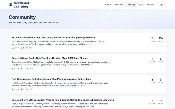Click the 'Join the discussion' subtitle text

coord(34,23)
